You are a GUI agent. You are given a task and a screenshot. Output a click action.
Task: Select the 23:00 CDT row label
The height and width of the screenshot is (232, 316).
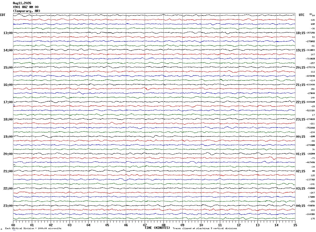[8, 206]
